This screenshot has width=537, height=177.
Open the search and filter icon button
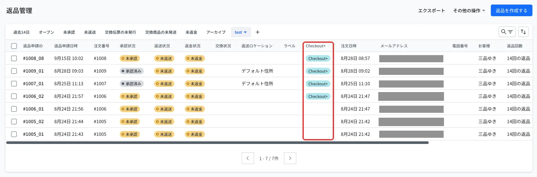[x=507, y=32]
